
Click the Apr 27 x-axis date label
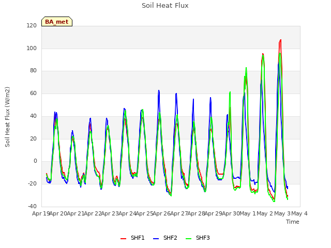[179, 213]
